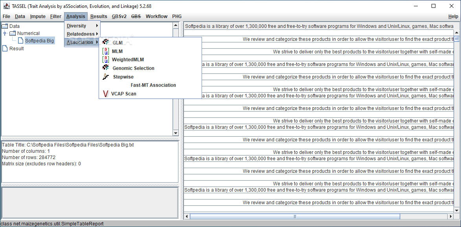461x227 pixels.
Task: Click the Number of columns line
Action: tap(26, 151)
